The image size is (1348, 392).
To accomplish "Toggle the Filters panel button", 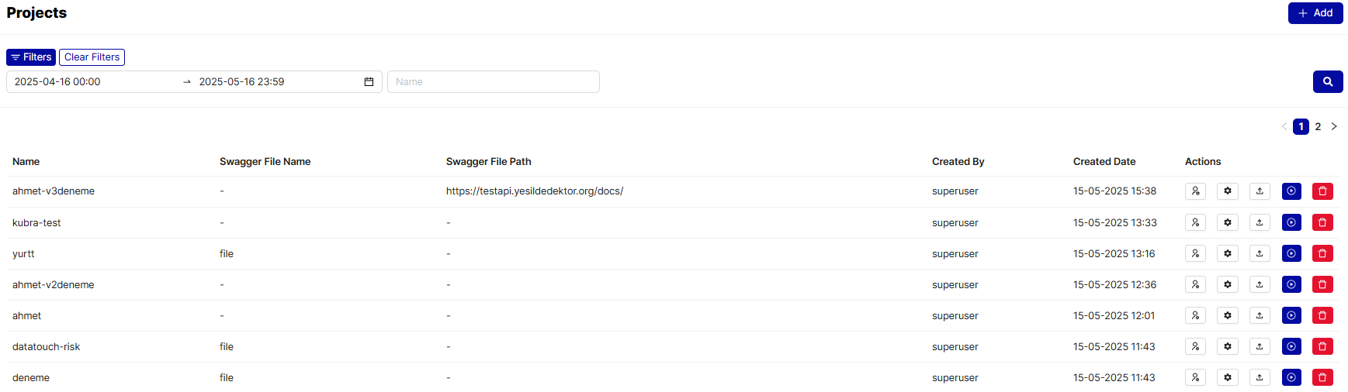I will coord(31,57).
